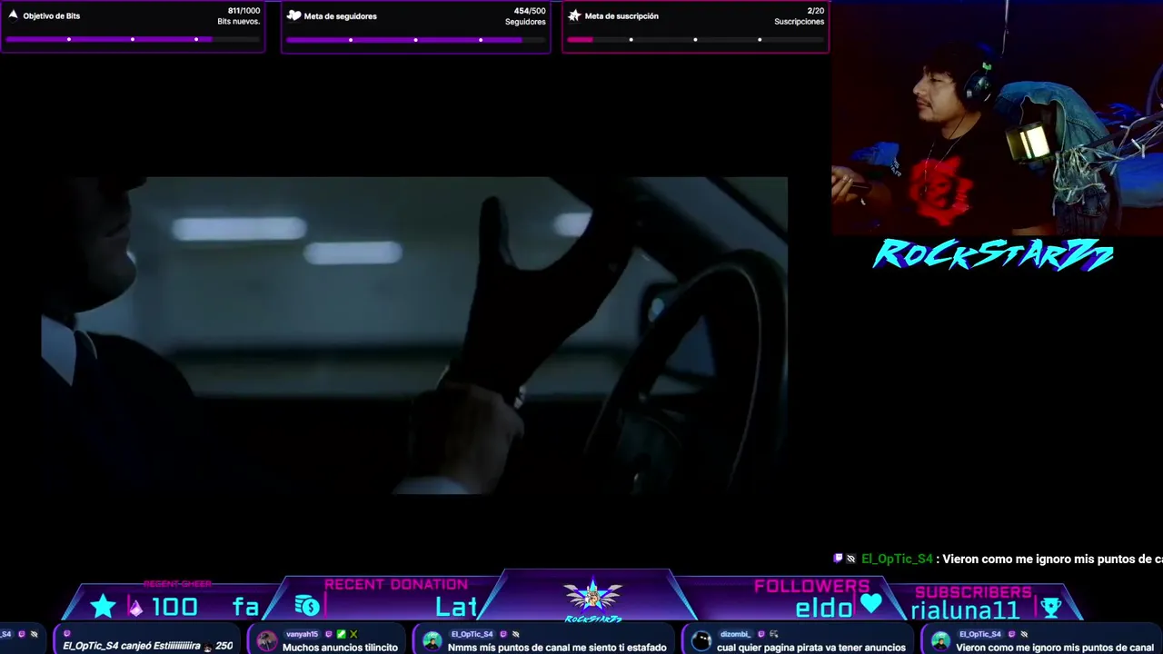Click 'Nmms mis puntos de canal' message
This screenshot has height=654, width=1163.
pos(557,648)
